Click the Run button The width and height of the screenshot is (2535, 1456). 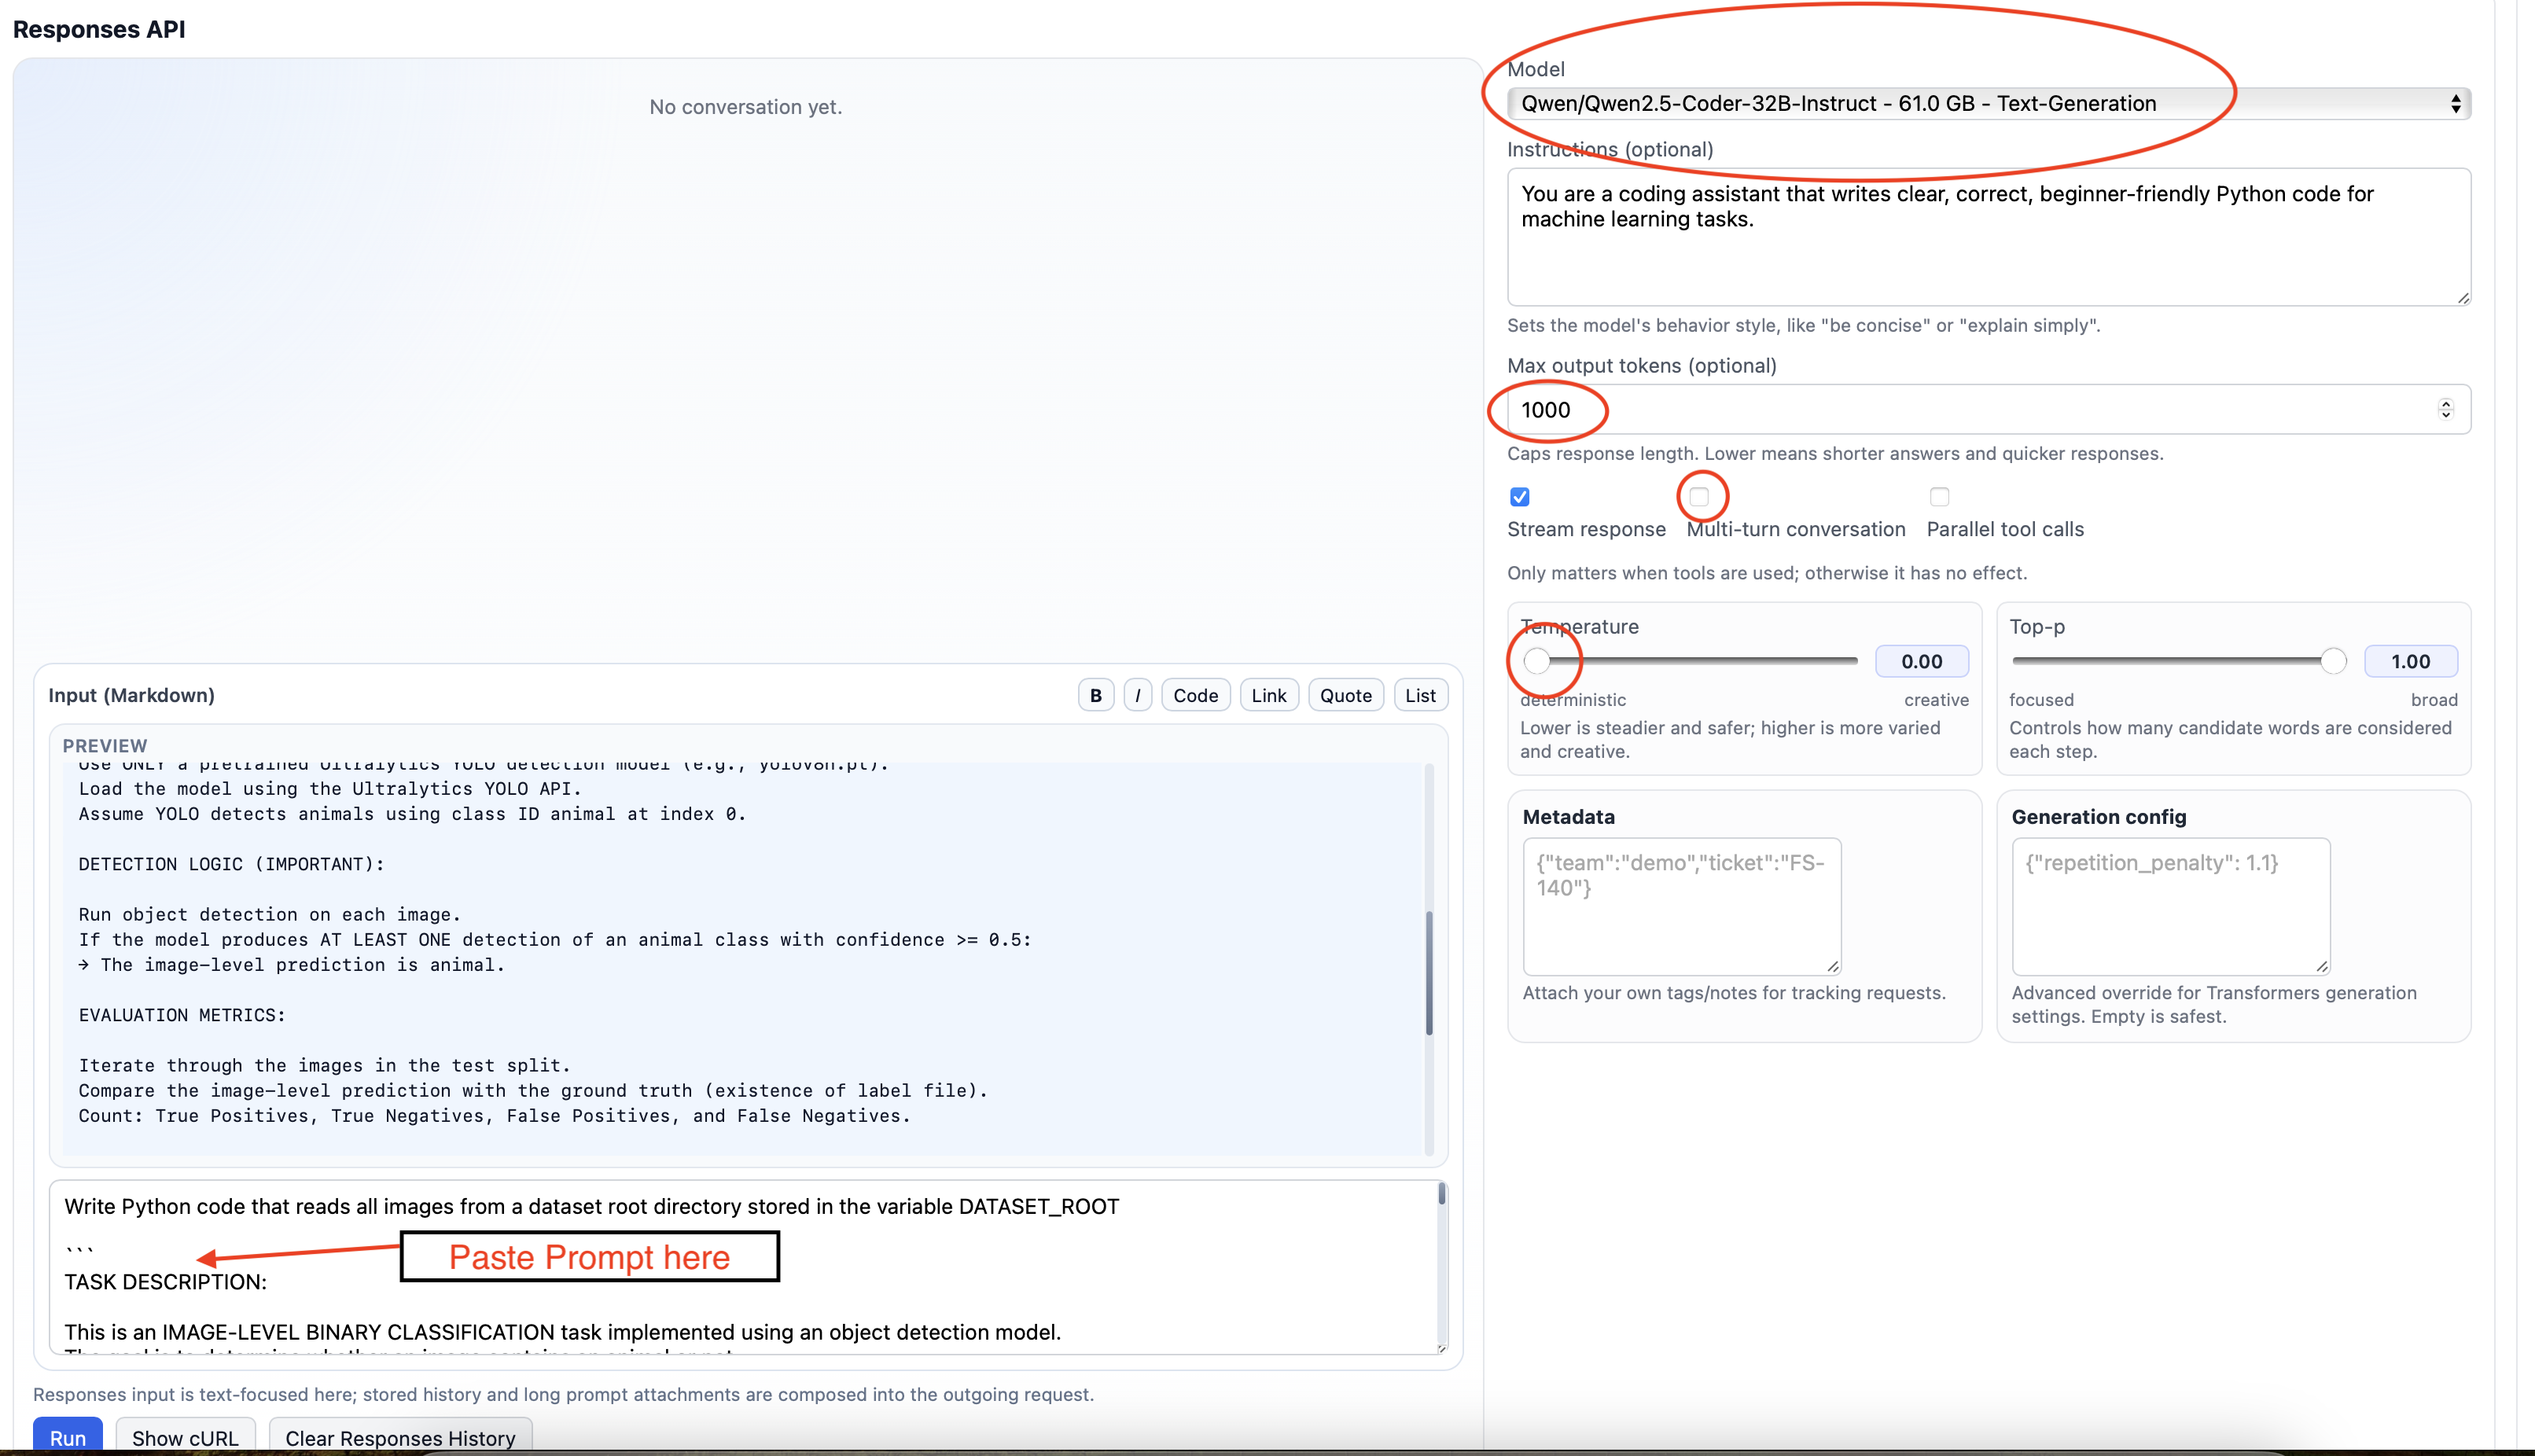pyautogui.click(x=67, y=1437)
